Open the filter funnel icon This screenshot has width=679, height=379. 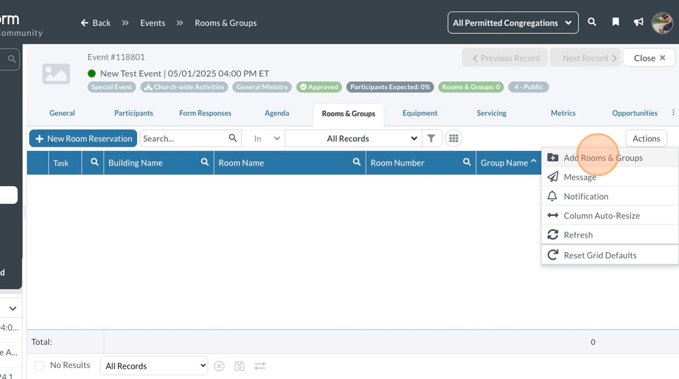click(431, 139)
